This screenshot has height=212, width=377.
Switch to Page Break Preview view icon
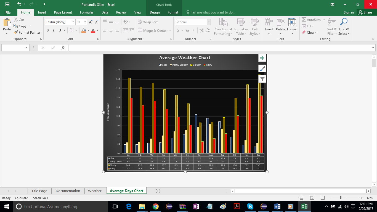point(323,198)
